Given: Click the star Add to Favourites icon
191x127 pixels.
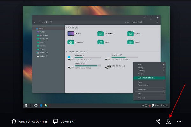Looking at the screenshot, I should click(14, 121).
